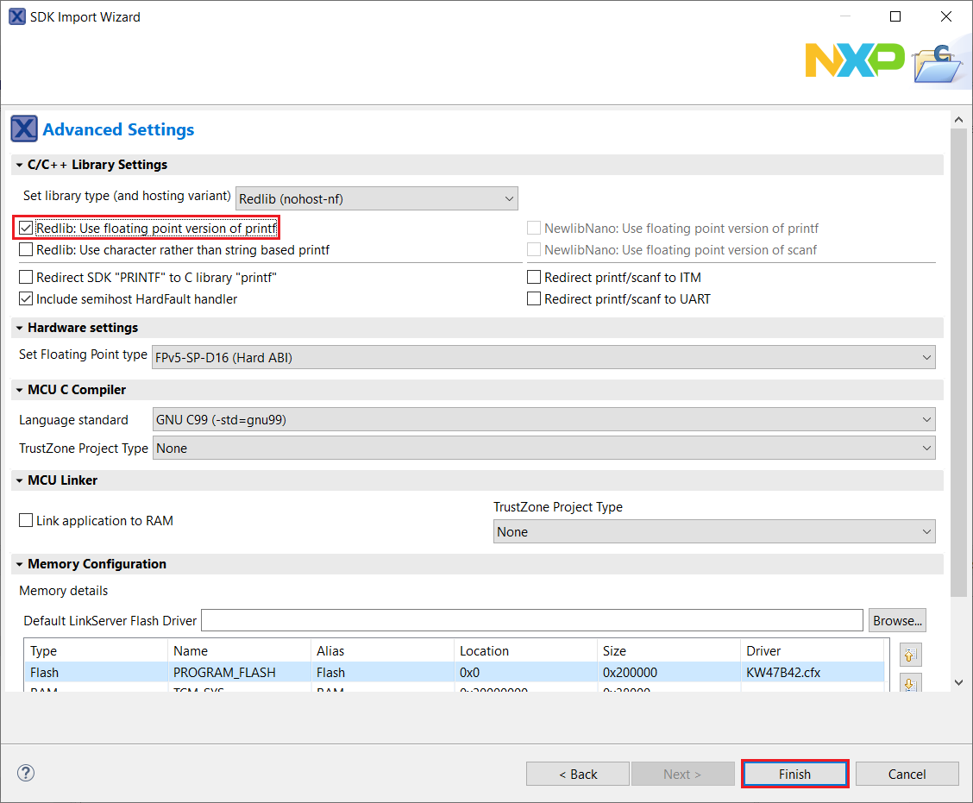The height and width of the screenshot is (803, 973).
Task: Enable Redlib character based printf checkbox
Action: click(x=27, y=250)
